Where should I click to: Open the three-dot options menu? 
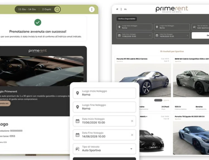[x=92, y=9]
